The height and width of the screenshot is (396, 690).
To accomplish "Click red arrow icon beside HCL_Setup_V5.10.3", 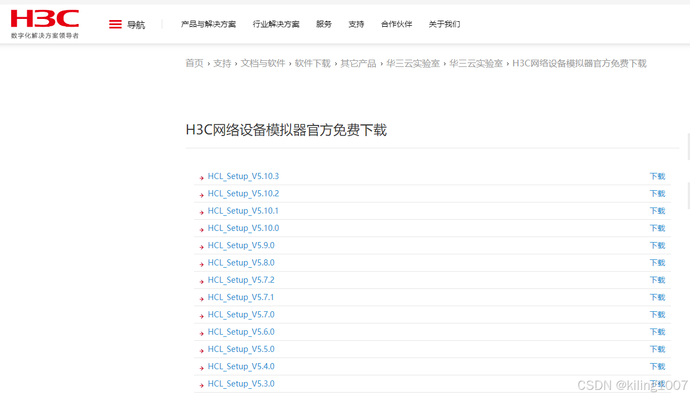I will pos(201,178).
